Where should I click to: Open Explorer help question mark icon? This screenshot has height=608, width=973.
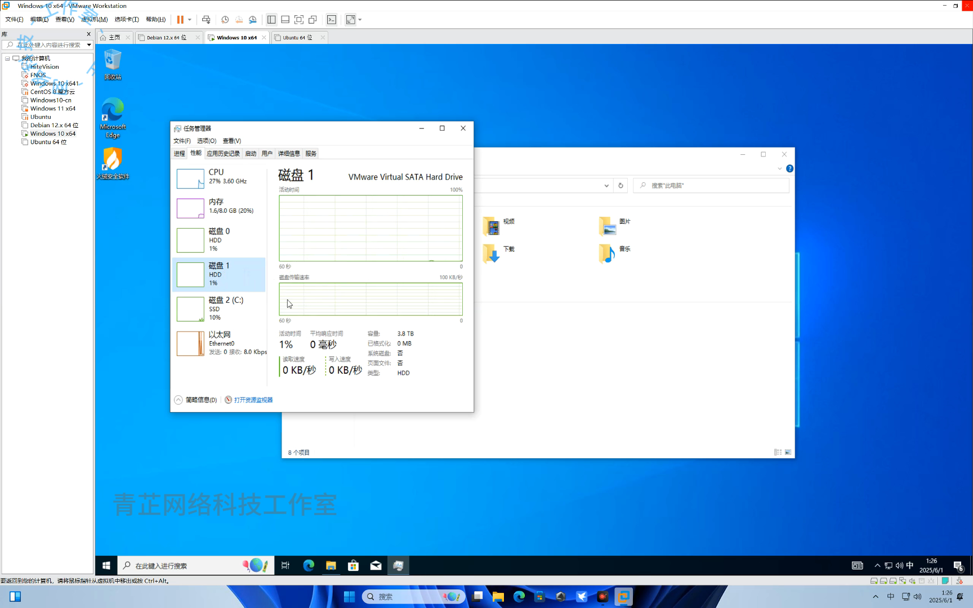pyautogui.click(x=789, y=169)
